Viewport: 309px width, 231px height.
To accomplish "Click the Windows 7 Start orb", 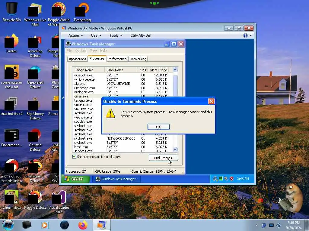I will (x=8, y=225).
